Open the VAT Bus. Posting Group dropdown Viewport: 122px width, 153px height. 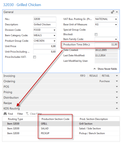click(x=116, y=19)
